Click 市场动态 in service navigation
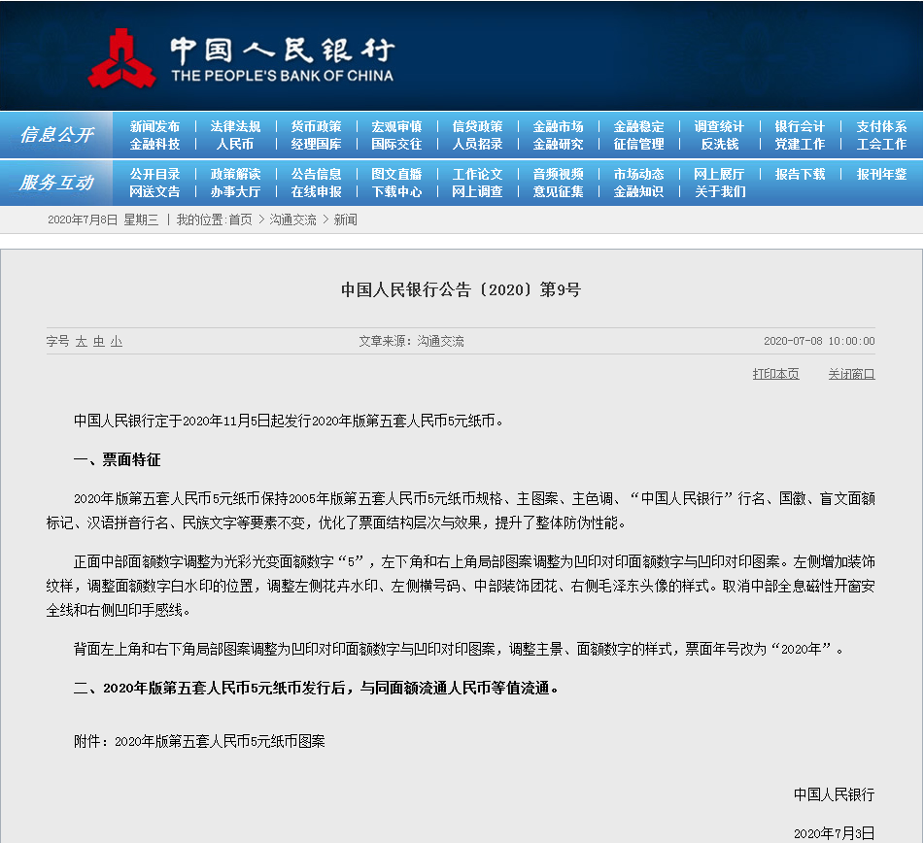The height and width of the screenshot is (843, 924). [x=638, y=175]
